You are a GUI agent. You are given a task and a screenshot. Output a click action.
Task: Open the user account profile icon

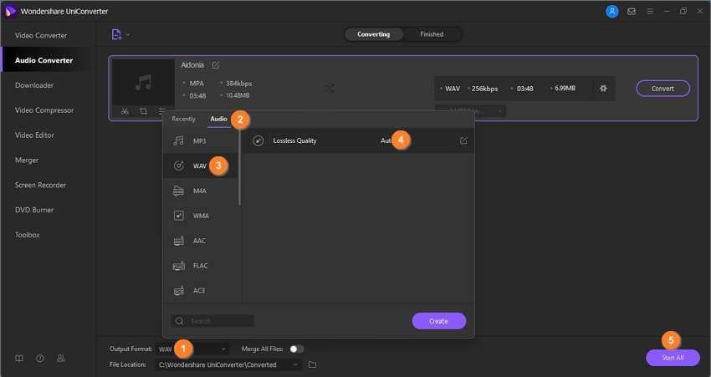[x=611, y=12]
